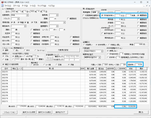151x118 pixels.
Task: Open the ツール(T) menu
Action: tap(33, 6)
